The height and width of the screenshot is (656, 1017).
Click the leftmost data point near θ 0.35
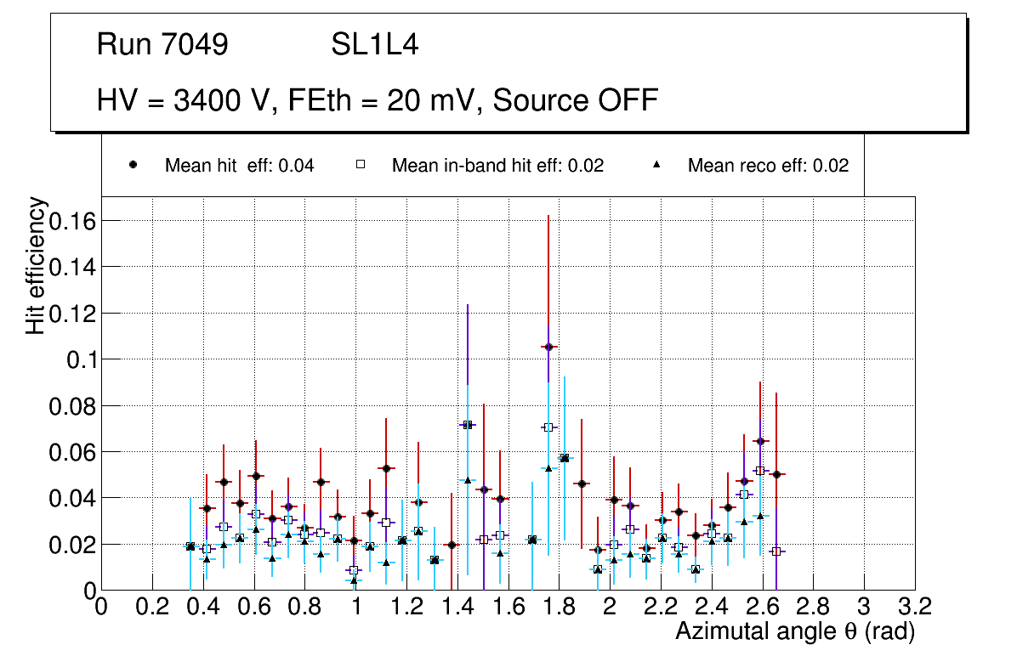[x=190, y=546]
